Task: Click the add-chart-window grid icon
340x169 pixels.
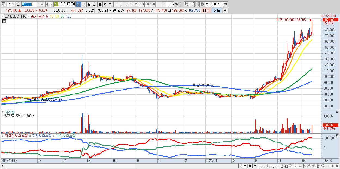Action: click(x=281, y=166)
